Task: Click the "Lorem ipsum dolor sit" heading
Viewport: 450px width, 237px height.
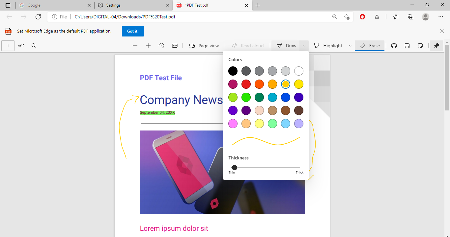Action: 174,228
